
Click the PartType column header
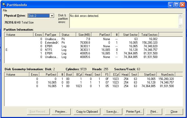(x=52, y=35)
